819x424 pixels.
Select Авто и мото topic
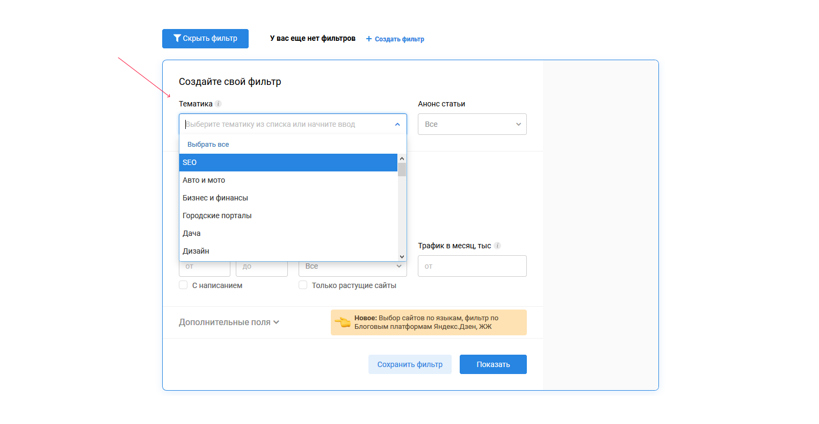click(288, 180)
